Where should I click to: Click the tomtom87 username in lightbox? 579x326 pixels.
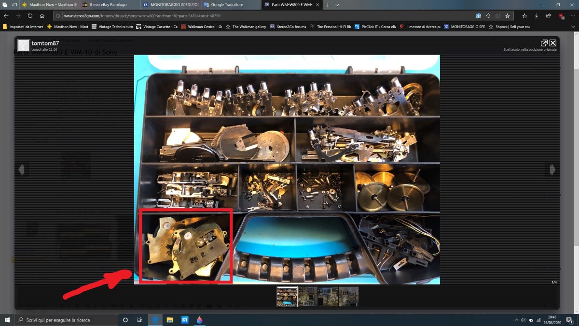45,43
